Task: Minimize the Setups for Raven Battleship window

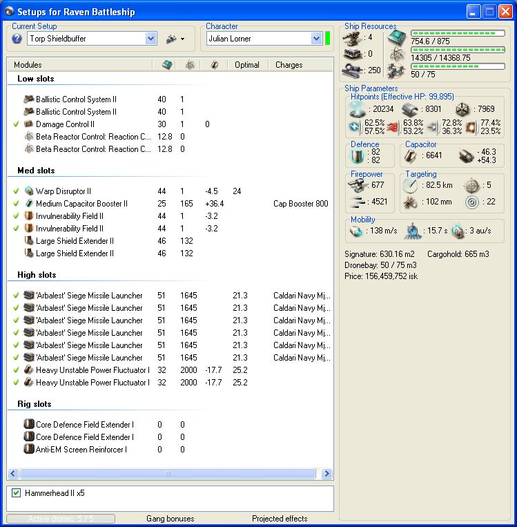Action: coord(474,12)
